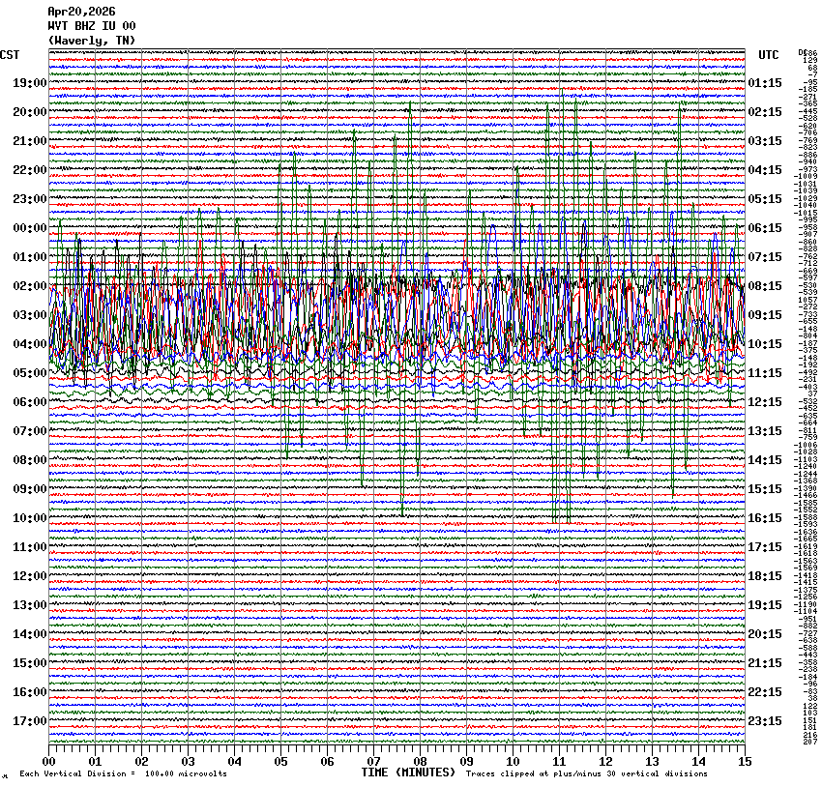Select the 19:00 CST time label
This screenshot has height=787, width=822.
30,83
